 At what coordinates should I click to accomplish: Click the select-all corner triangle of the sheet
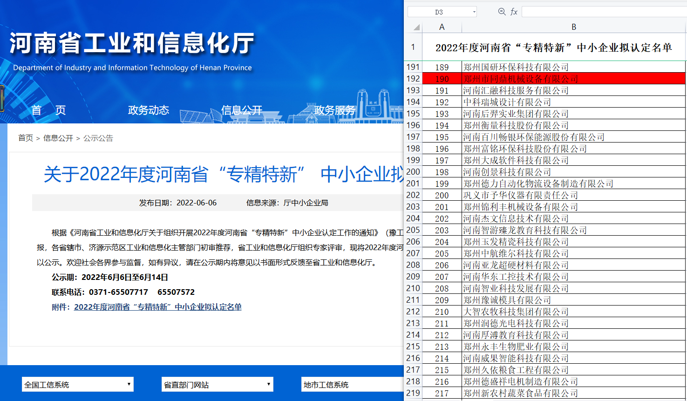tap(416, 27)
